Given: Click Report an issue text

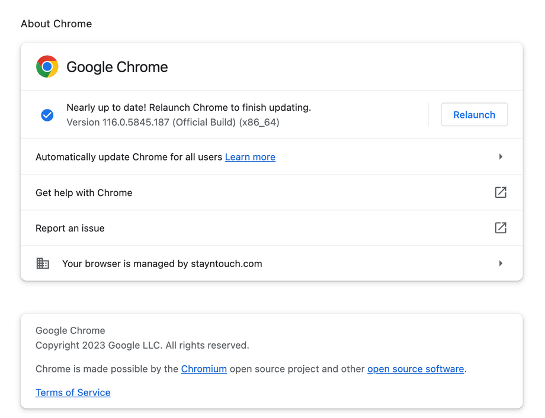Looking at the screenshot, I should coord(70,228).
